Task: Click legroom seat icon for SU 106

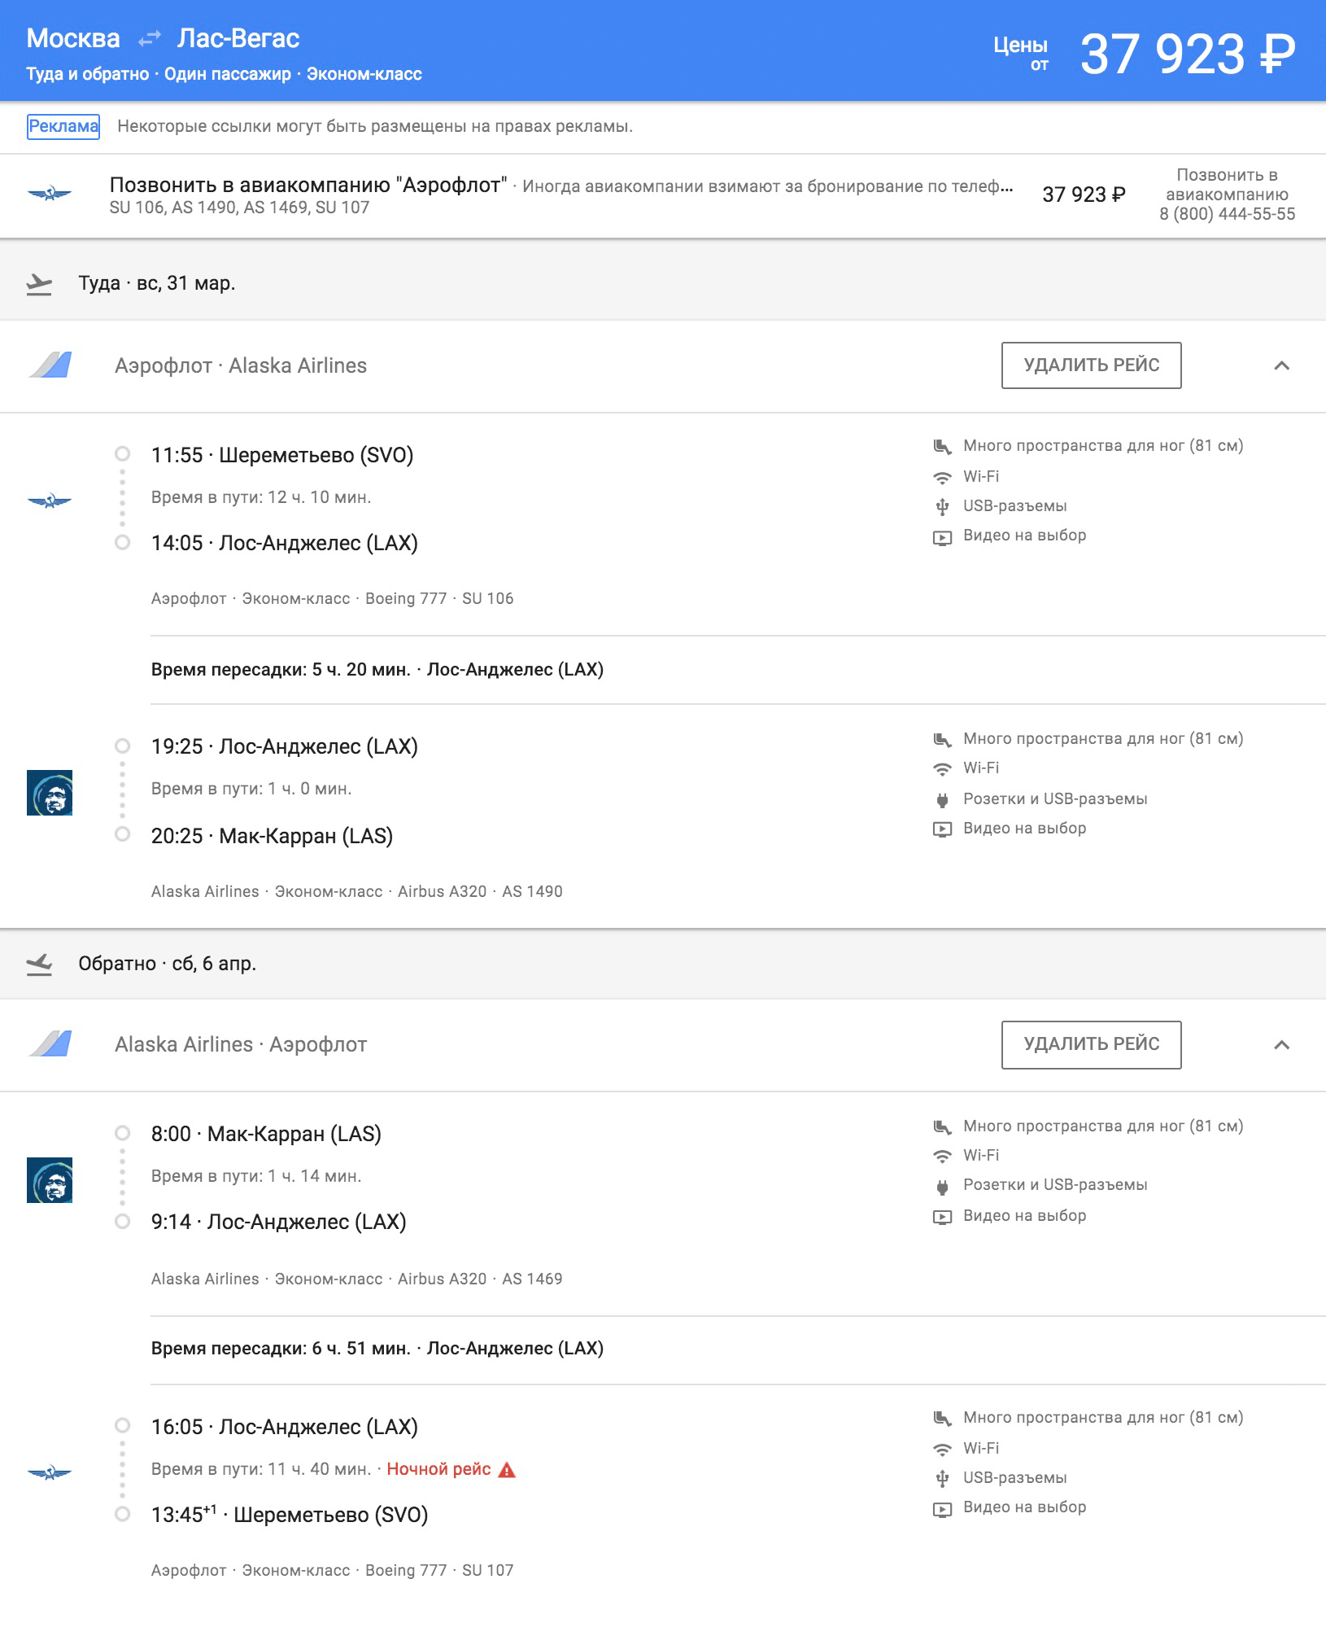Action: 942,446
